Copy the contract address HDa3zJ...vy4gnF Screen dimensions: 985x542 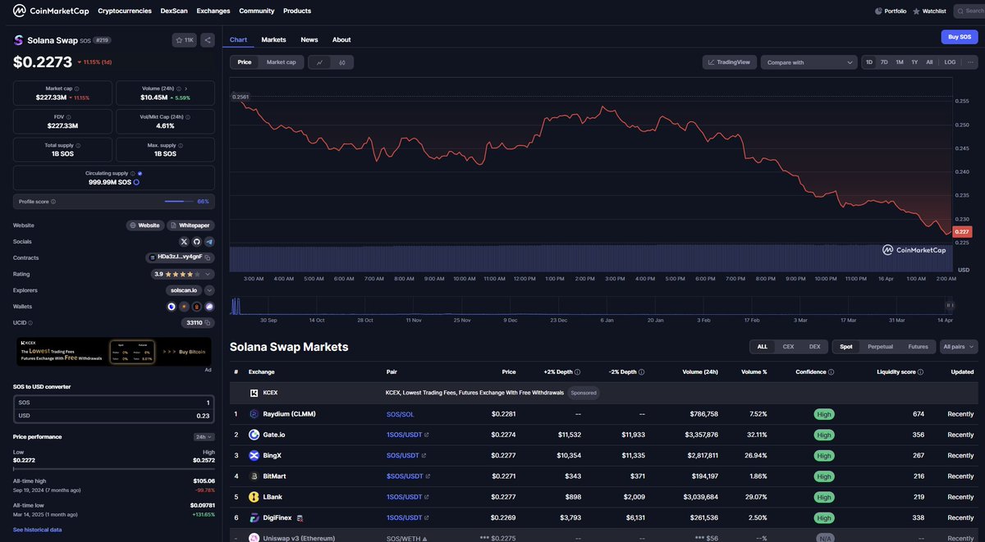click(208, 257)
